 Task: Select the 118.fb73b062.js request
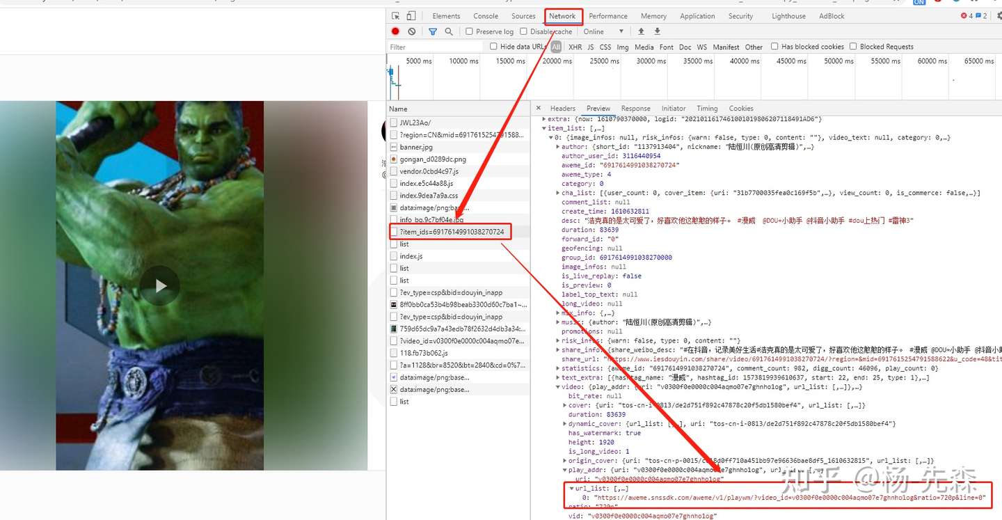(x=458, y=353)
